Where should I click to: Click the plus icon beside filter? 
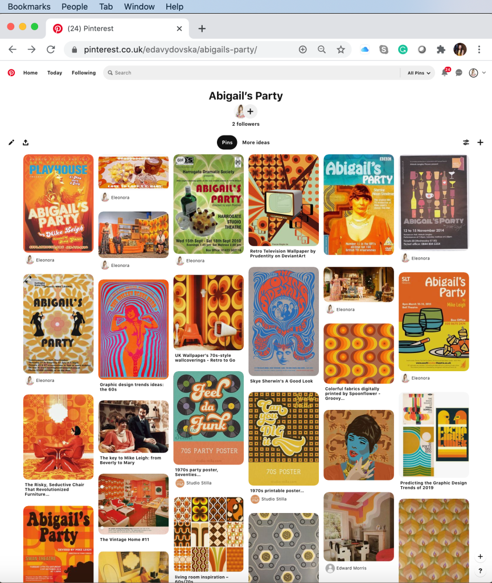[481, 142]
